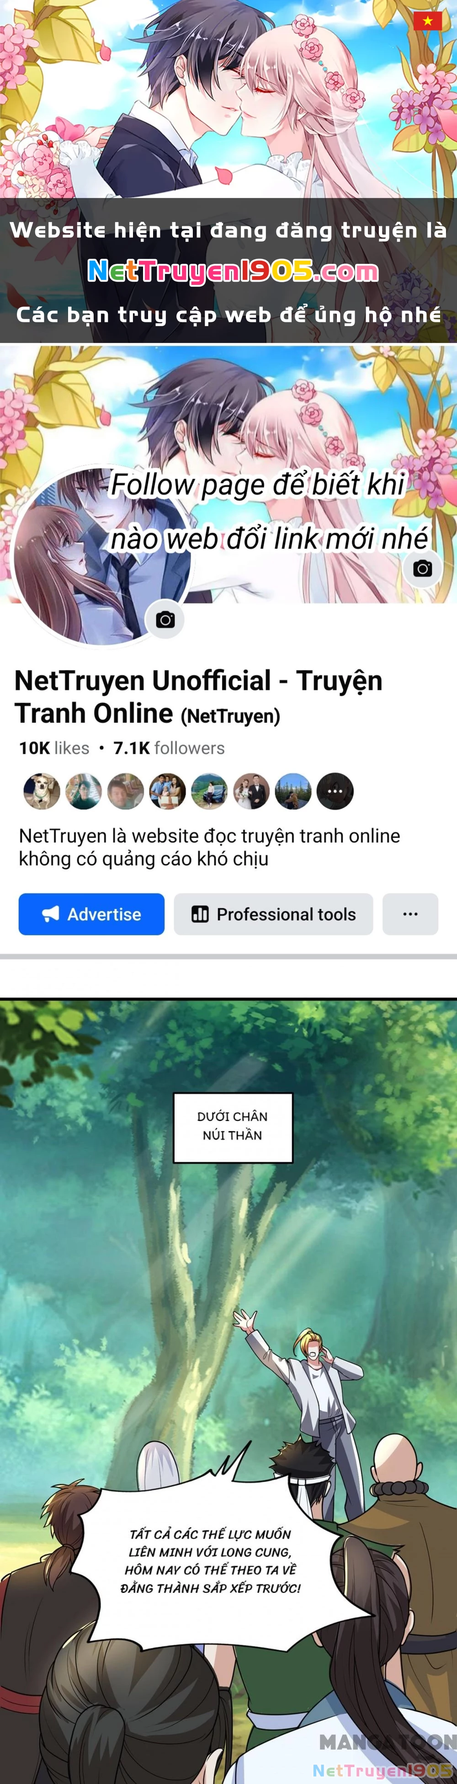Click the NetTruyen1905 watermark at bottom

pyautogui.click(x=383, y=1770)
